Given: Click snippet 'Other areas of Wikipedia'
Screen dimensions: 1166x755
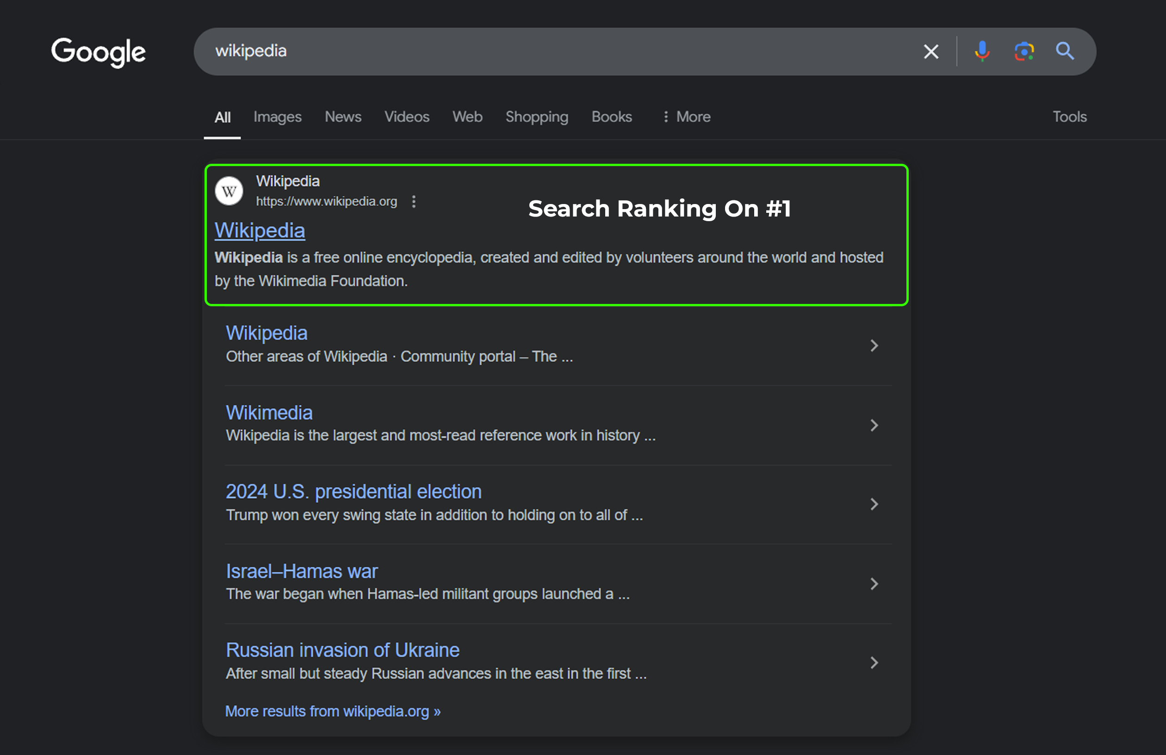Looking at the screenshot, I should 306,357.
